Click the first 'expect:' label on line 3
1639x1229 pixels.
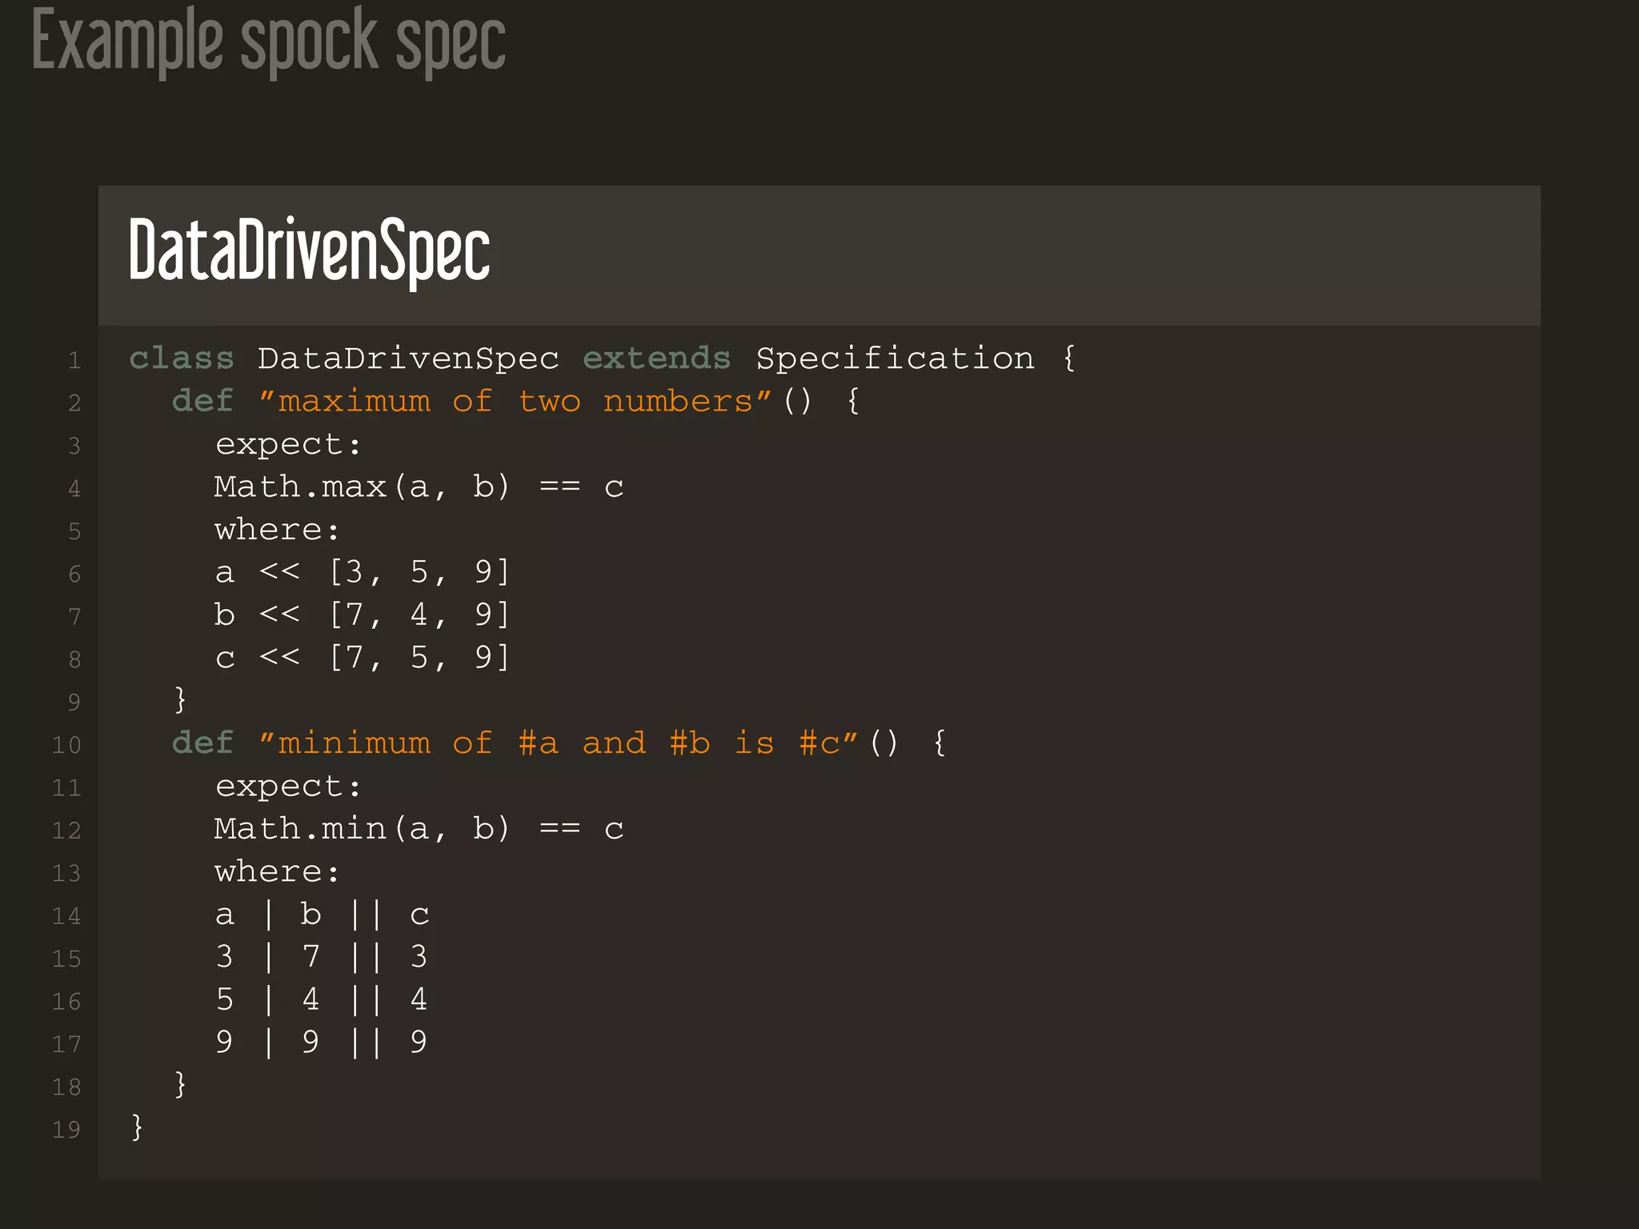pyautogui.click(x=288, y=445)
